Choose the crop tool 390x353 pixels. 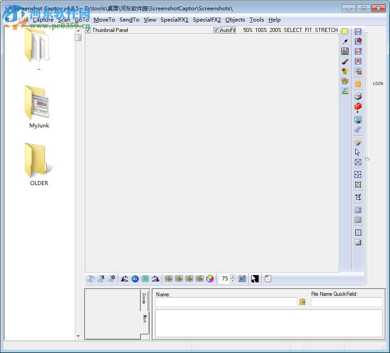tap(358, 197)
